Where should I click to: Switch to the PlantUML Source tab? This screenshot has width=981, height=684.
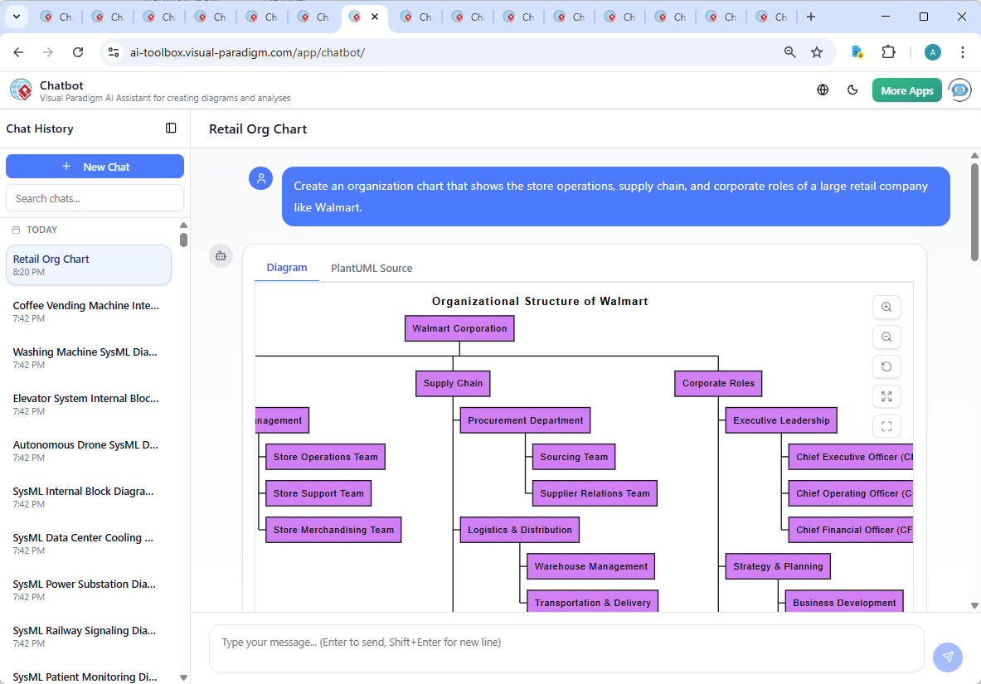(372, 268)
